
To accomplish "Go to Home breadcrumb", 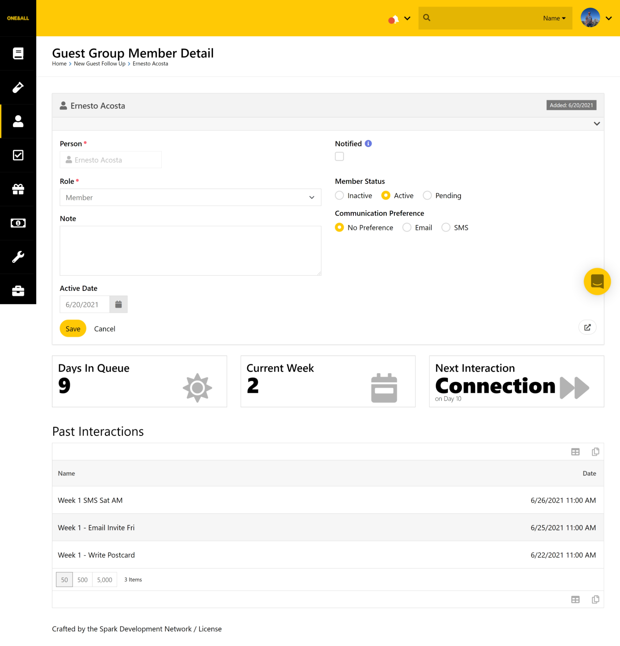I will [59, 64].
